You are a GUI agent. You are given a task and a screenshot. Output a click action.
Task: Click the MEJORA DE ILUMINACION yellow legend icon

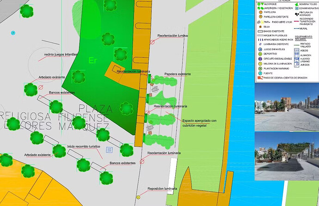click(260, 64)
